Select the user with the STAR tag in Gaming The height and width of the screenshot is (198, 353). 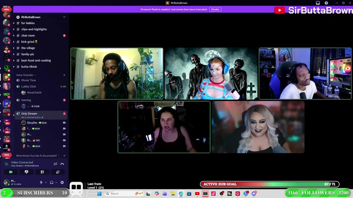tap(30, 106)
